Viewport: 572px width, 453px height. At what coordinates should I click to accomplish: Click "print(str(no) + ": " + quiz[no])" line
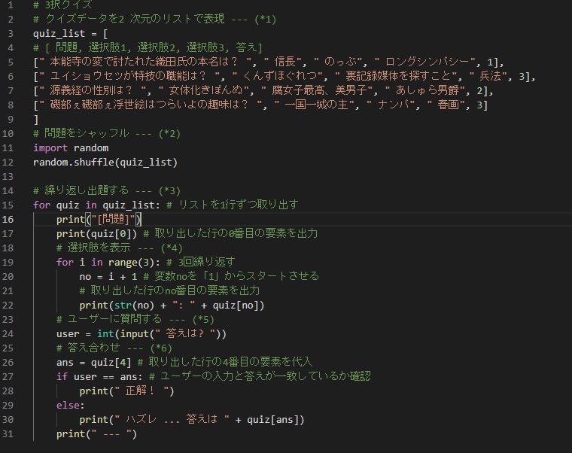(172, 305)
